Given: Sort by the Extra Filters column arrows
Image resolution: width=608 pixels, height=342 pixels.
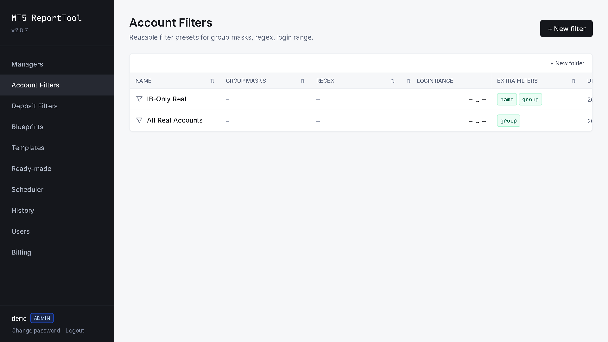Looking at the screenshot, I should 574,81.
